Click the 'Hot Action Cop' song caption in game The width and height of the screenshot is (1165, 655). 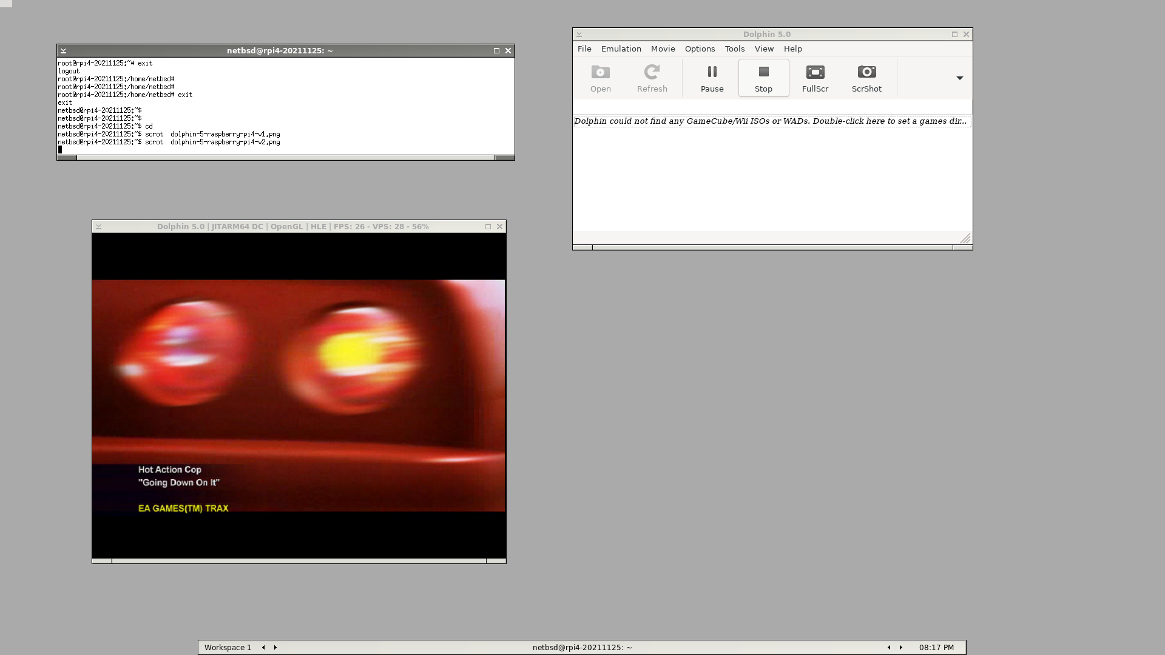coord(169,469)
